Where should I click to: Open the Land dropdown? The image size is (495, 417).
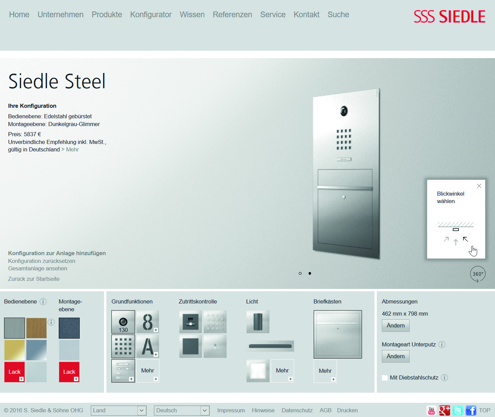pyautogui.click(x=119, y=410)
